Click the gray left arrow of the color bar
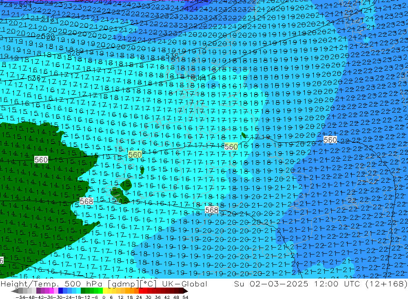This screenshot has height=299, width=408. point(15,291)
